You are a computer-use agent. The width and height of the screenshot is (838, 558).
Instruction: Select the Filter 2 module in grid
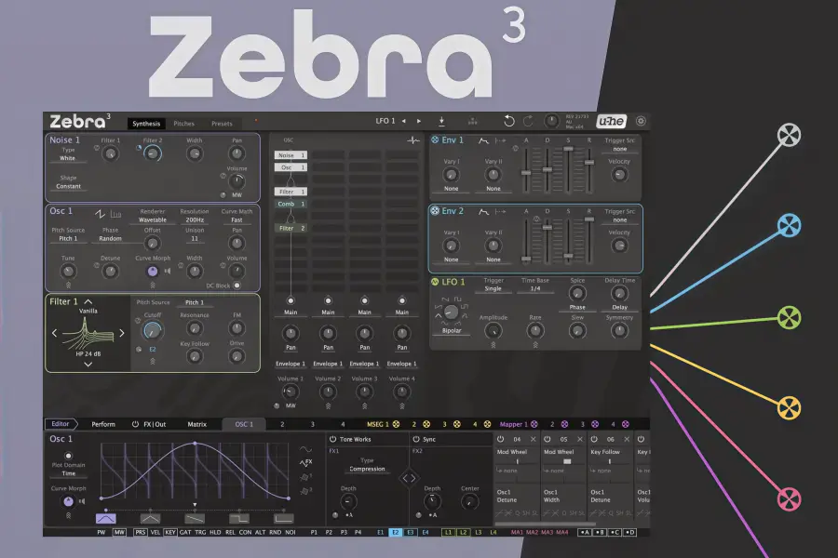pyautogui.click(x=291, y=228)
